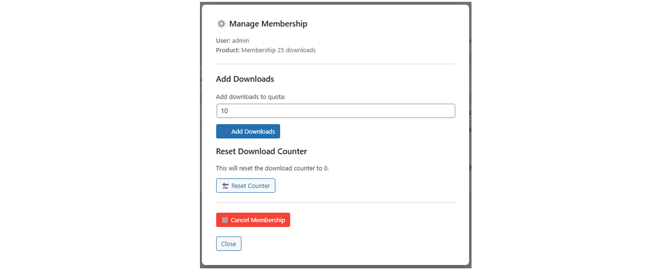Click the Add Downloads section heading
The image size is (648, 272).
click(245, 79)
